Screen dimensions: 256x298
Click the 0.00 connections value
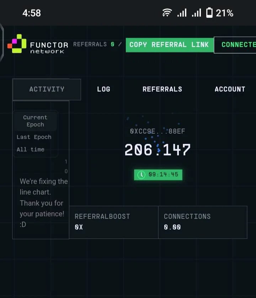pos(172,227)
